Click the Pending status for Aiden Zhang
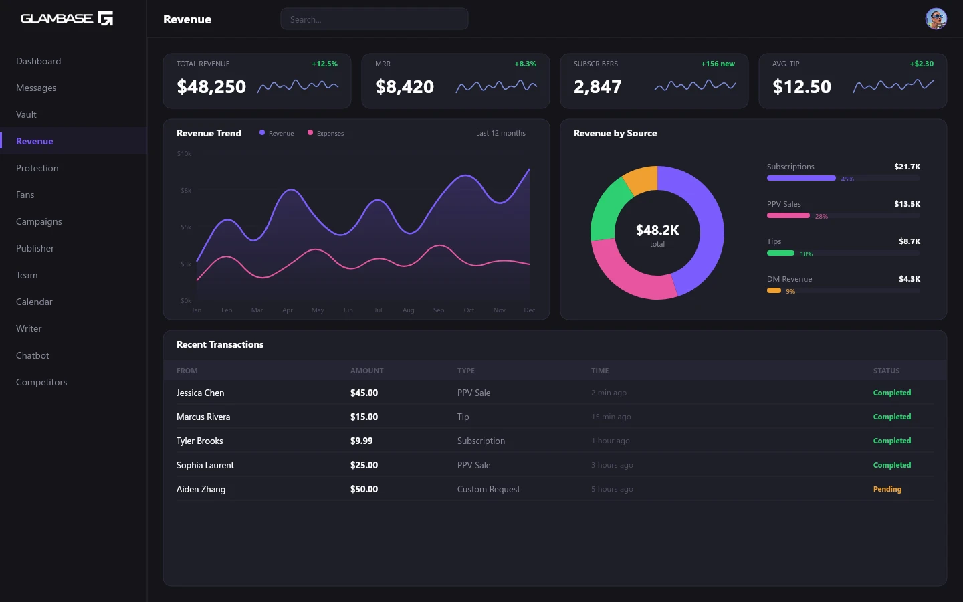This screenshot has width=963, height=602. (887, 489)
